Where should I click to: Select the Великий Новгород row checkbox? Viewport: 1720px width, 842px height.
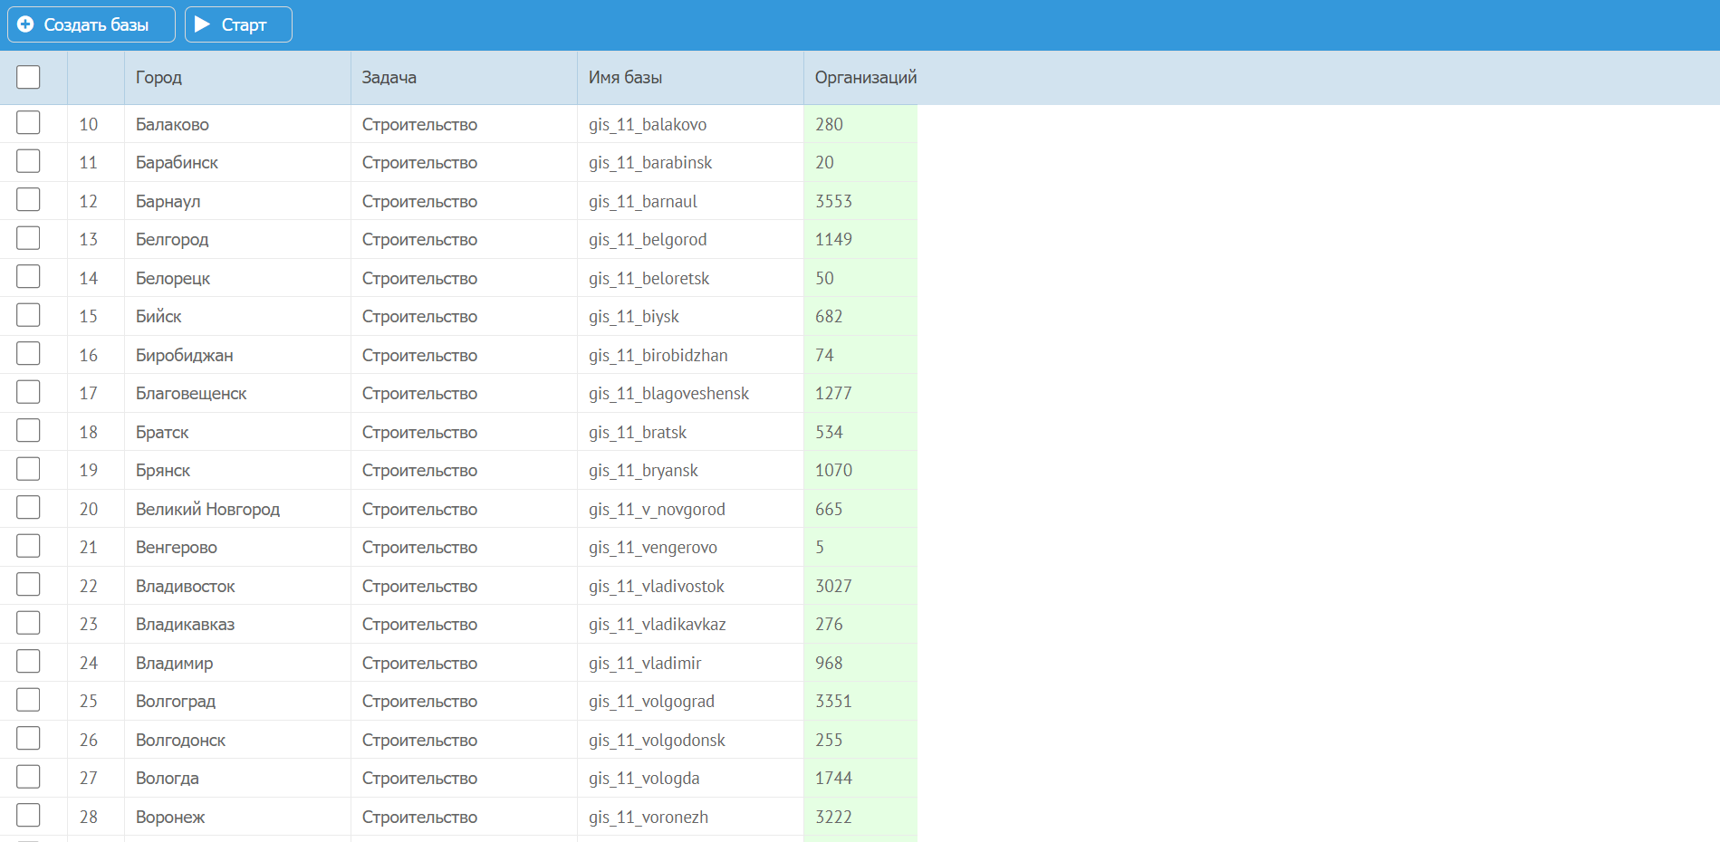(28, 508)
